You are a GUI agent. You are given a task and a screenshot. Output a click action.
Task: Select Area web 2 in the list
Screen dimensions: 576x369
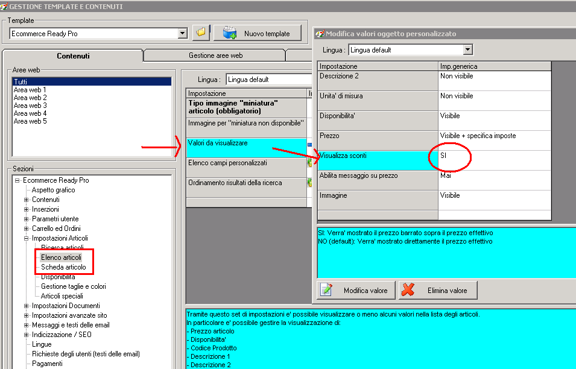(x=30, y=98)
